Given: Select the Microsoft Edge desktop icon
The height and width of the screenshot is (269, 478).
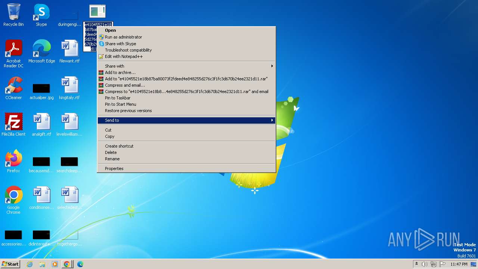Looking at the screenshot, I should [41, 51].
